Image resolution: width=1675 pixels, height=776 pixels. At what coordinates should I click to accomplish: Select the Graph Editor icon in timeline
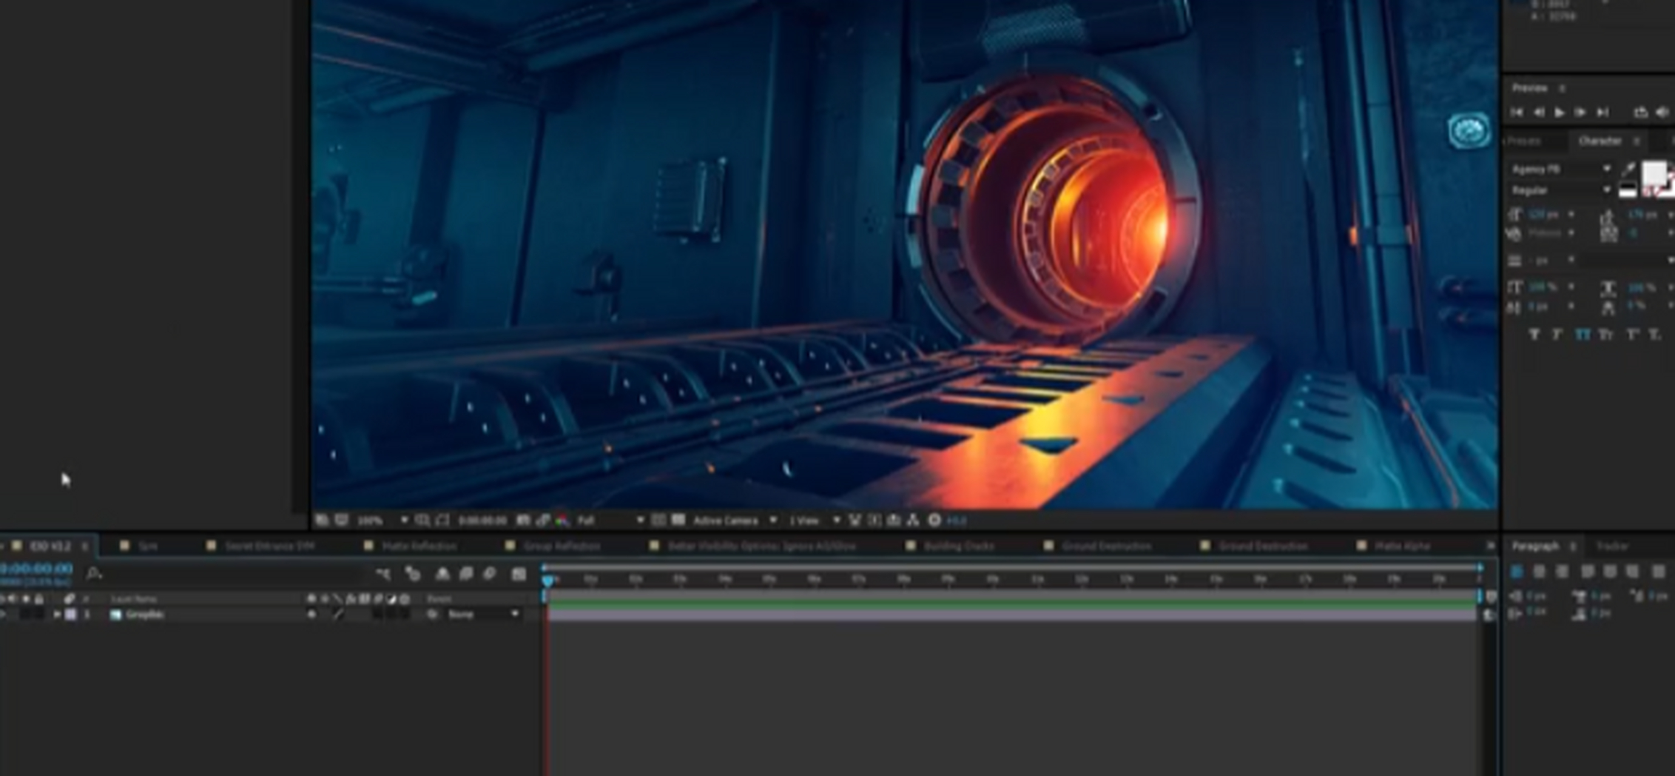[x=520, y=574]
